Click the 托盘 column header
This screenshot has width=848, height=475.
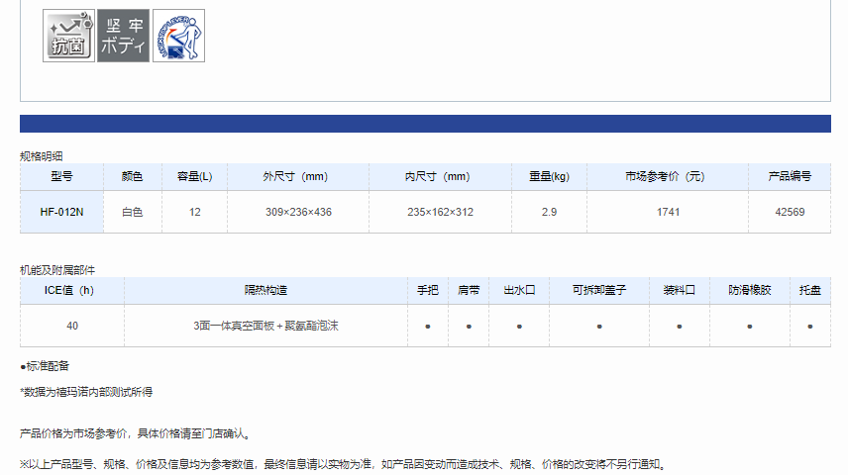(809, 290)
